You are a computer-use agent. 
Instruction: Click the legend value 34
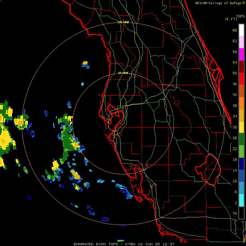pyautogui.click(x=235, y=116)
